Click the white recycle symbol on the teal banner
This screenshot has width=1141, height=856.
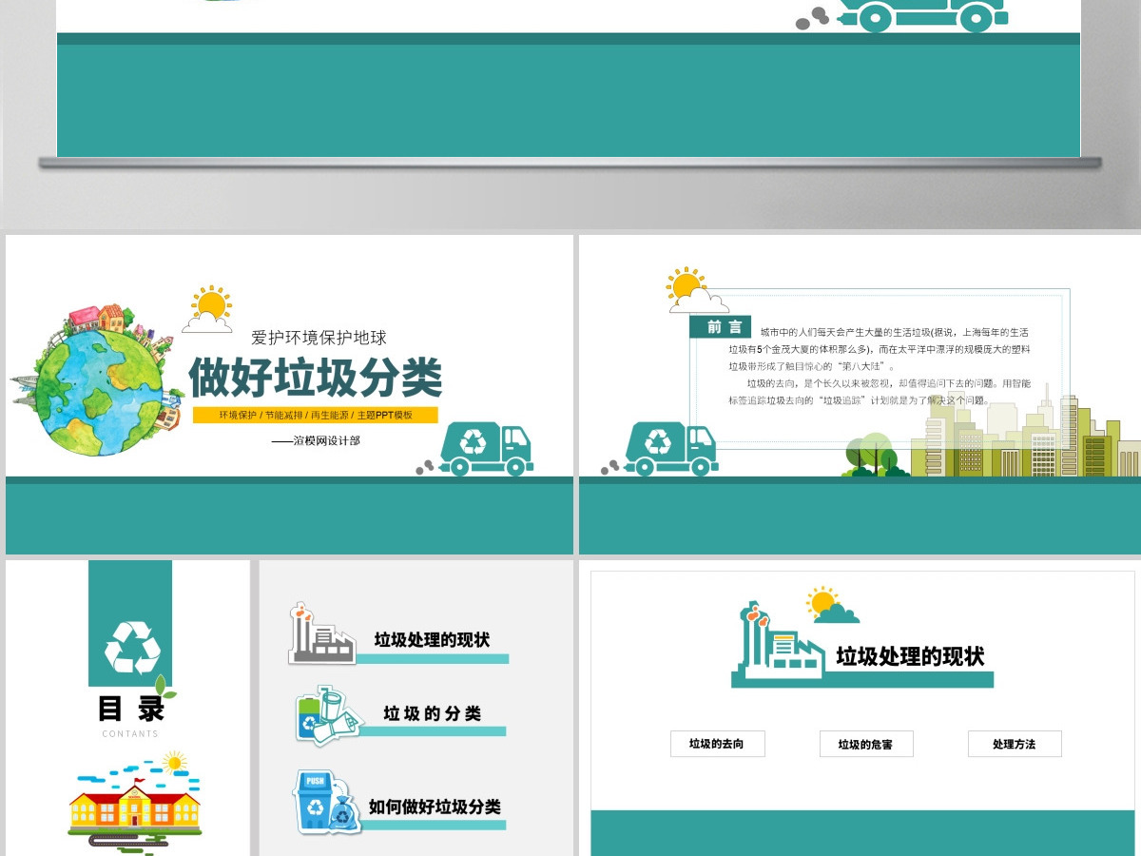(131, 648)
